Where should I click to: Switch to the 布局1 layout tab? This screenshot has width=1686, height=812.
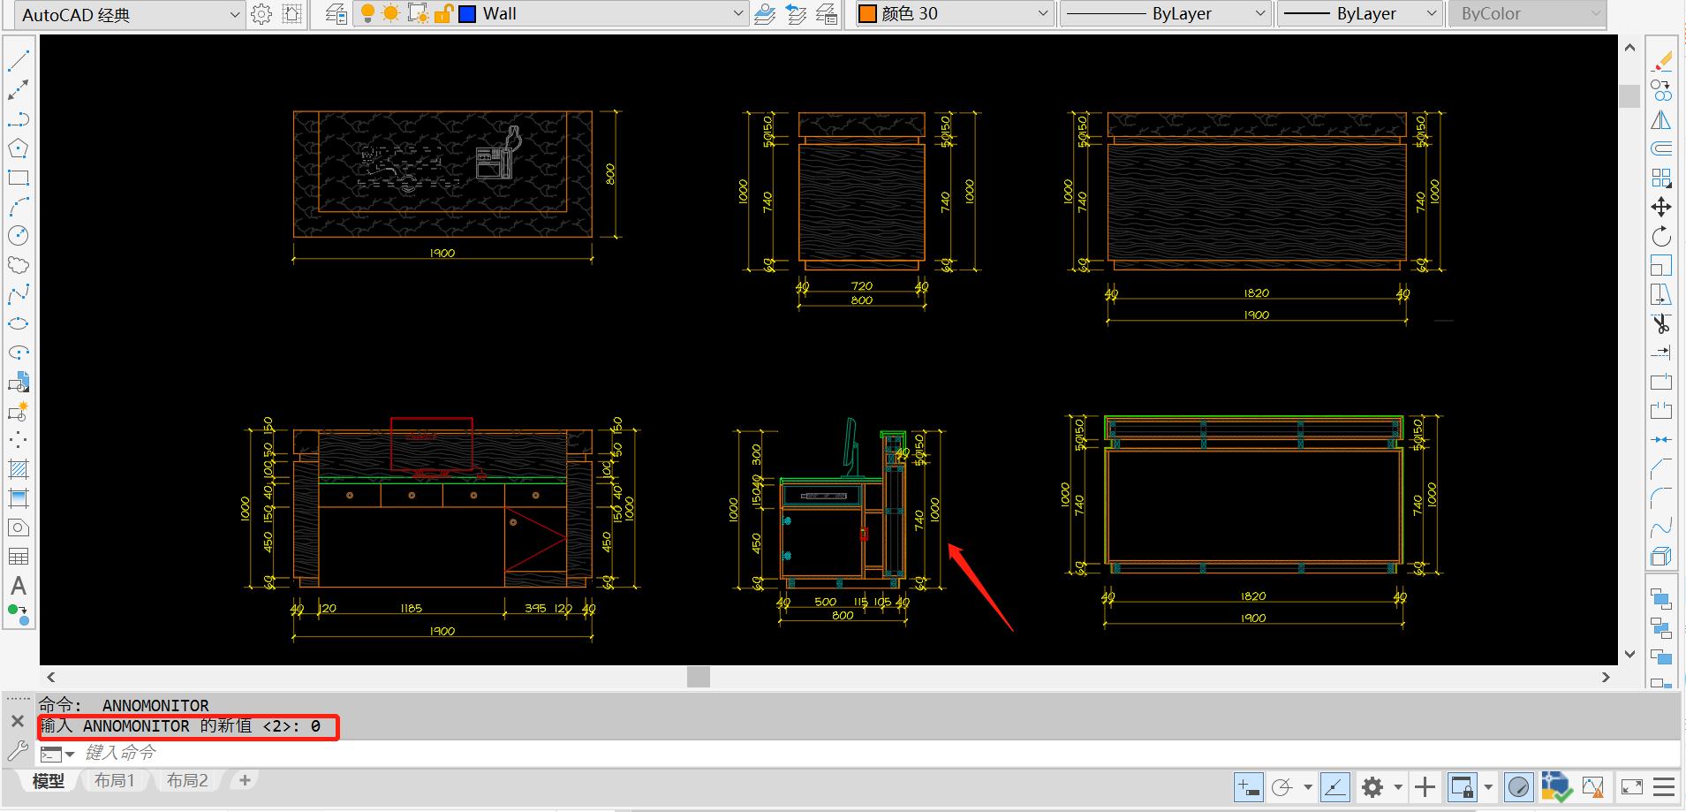(x=115, y=781)
